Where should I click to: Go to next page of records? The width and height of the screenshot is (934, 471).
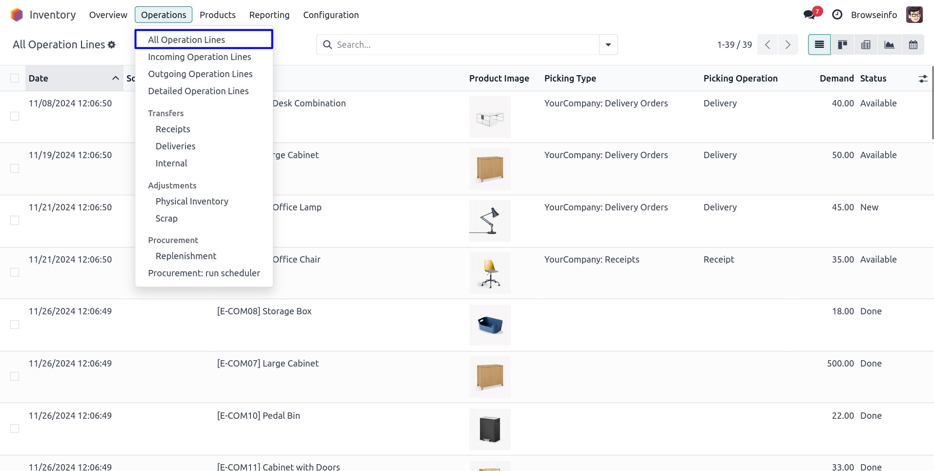point(788,45)
